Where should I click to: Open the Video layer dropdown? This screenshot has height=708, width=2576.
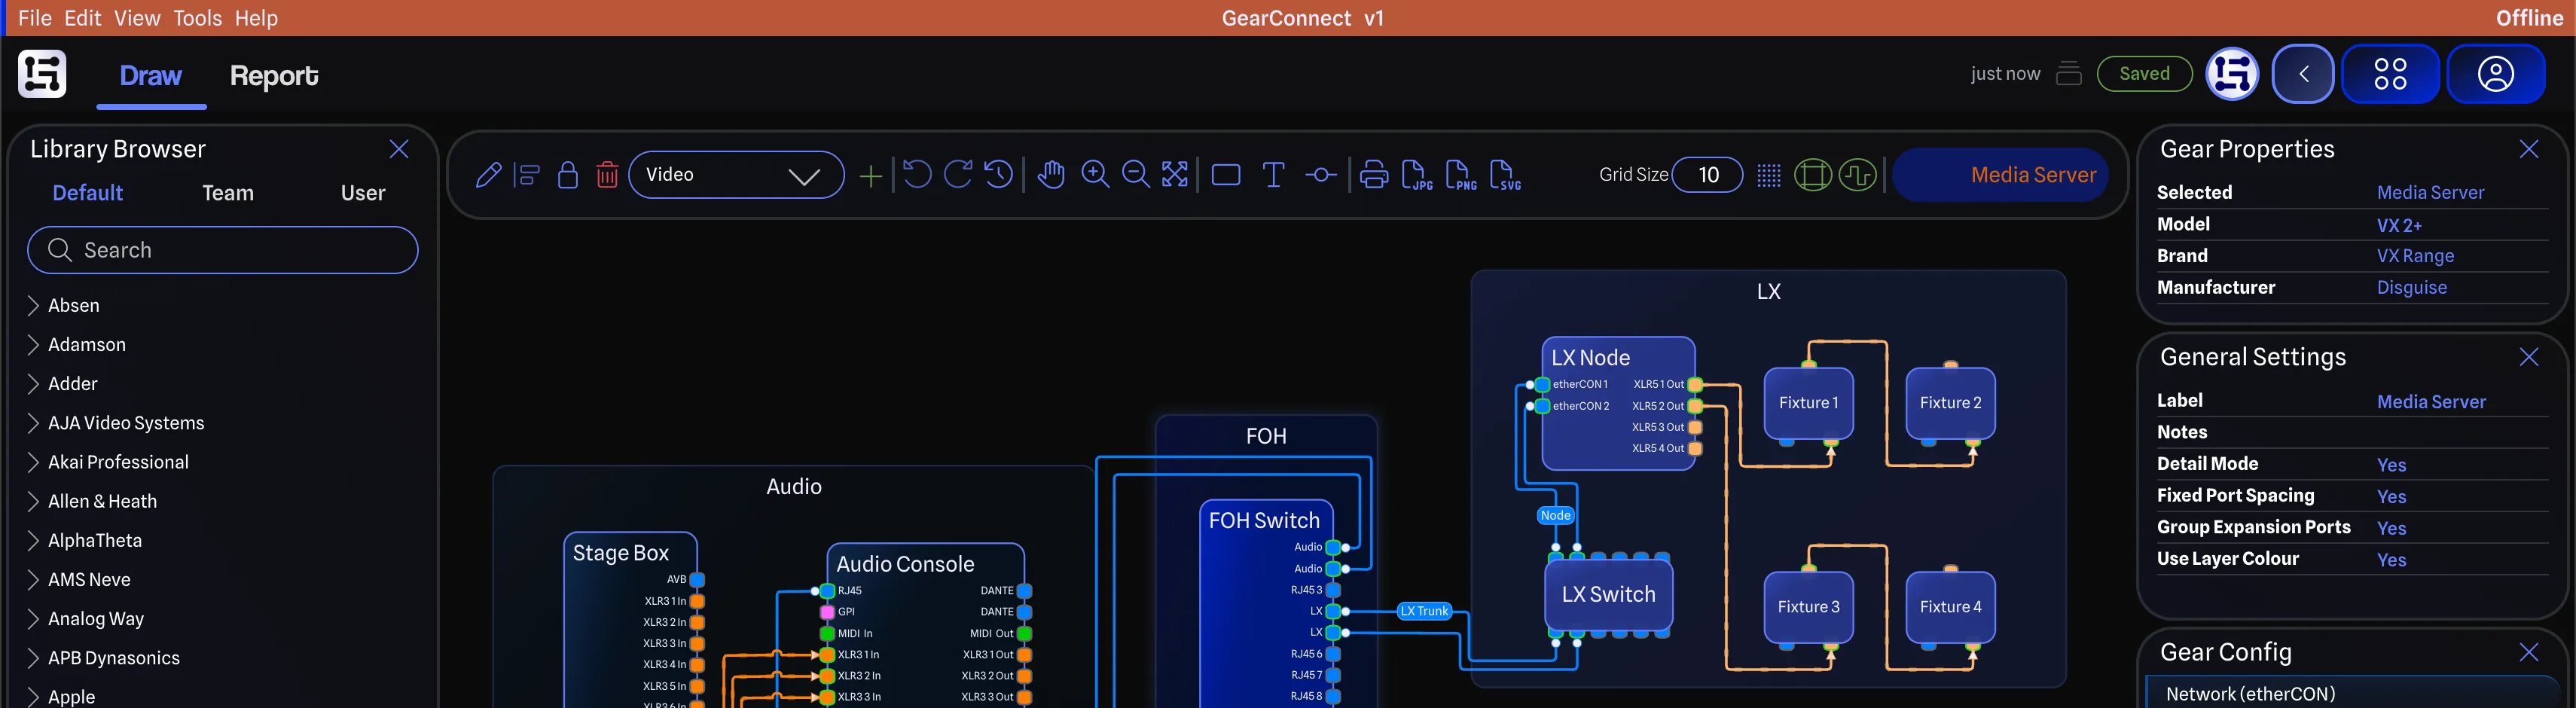pyautogui.click(x=736, y=175)
